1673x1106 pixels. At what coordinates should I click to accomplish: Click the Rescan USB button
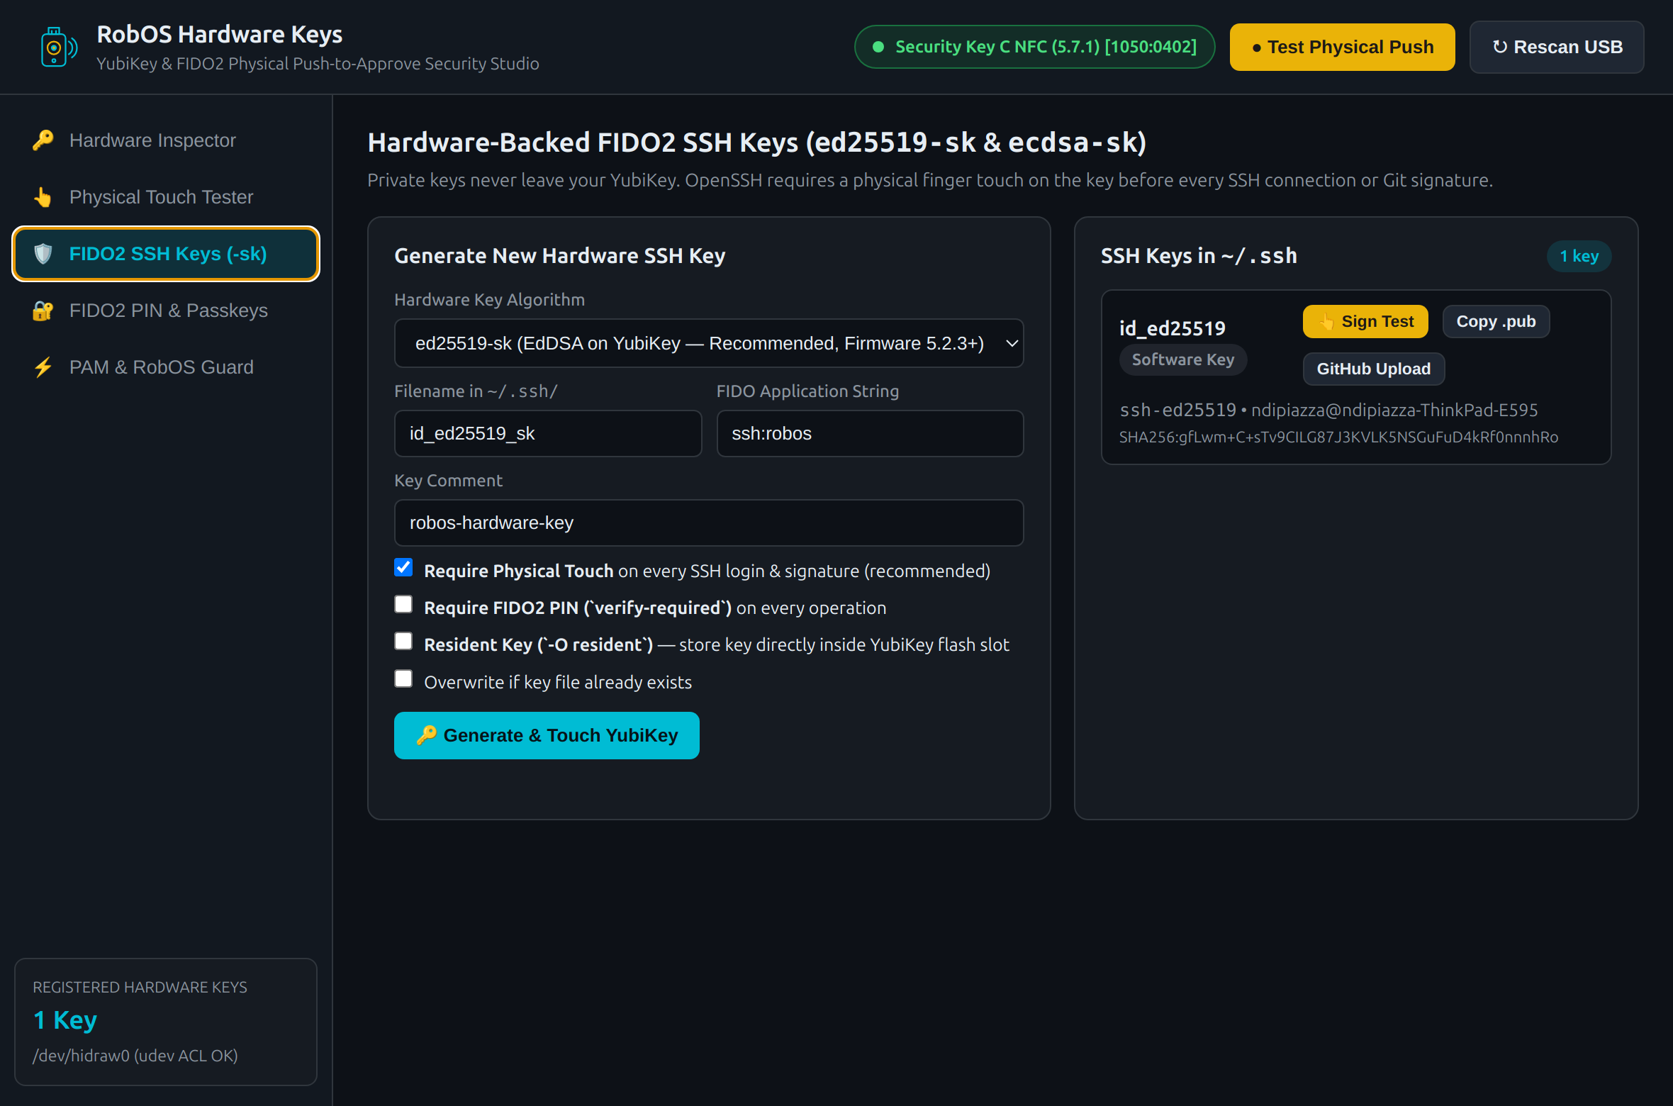[1557, 47]
